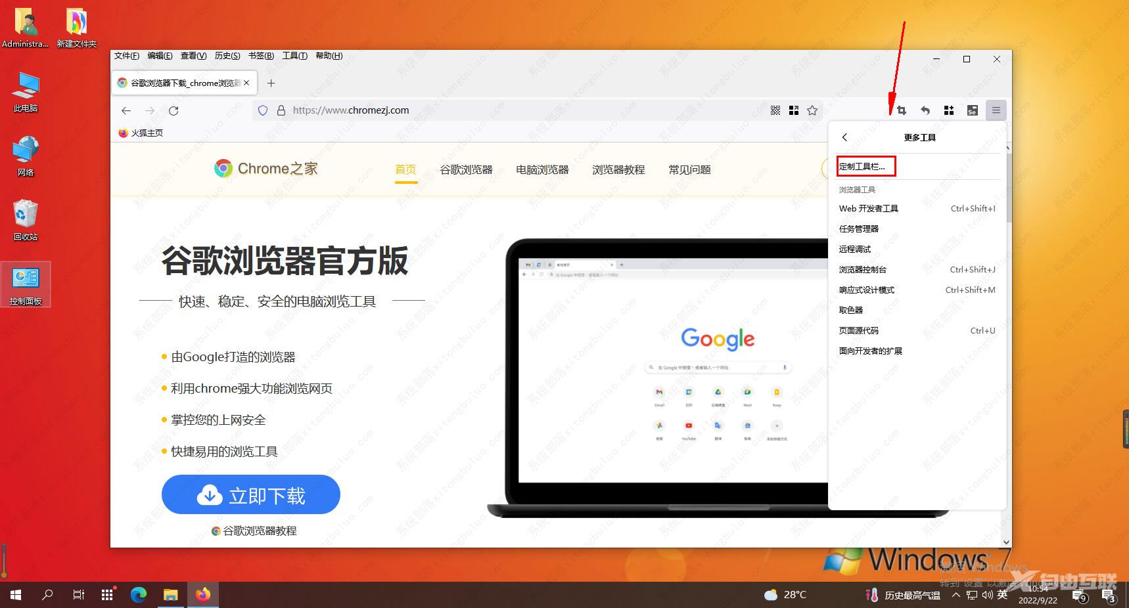Click the grid-arrow icon in address bar
Viewport: 1129px width, 608px height.
point(794,110)
